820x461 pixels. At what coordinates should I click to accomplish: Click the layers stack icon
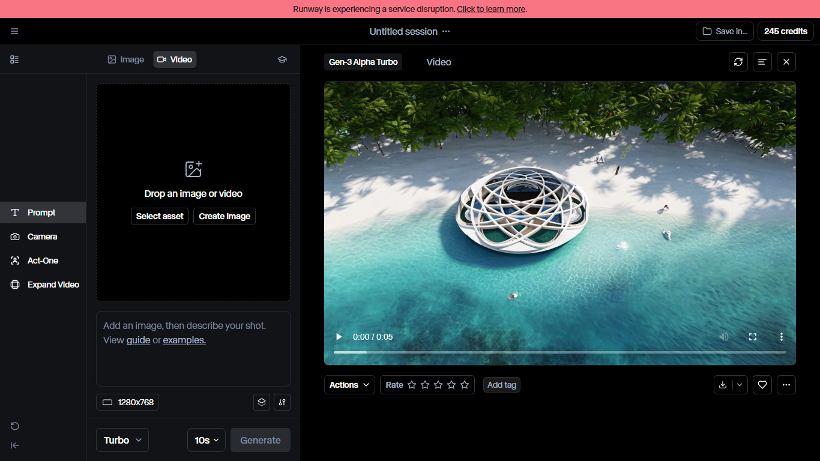tap(262, 402)
